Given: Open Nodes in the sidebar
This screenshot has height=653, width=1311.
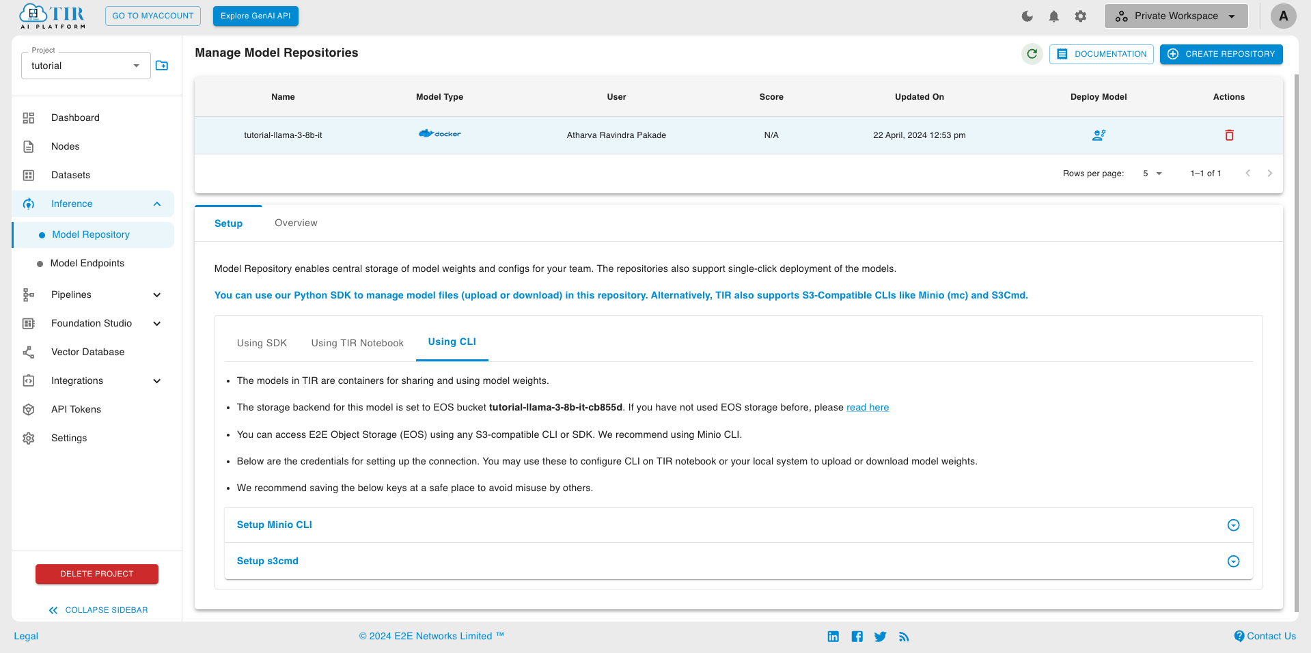Looking at the screenshot, I should click(x=66, y=146).
